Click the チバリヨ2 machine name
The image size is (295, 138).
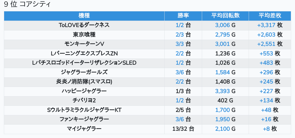[84, 101]
